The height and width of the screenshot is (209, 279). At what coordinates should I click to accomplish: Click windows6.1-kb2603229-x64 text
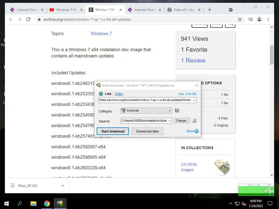click(x=78, y=168)
